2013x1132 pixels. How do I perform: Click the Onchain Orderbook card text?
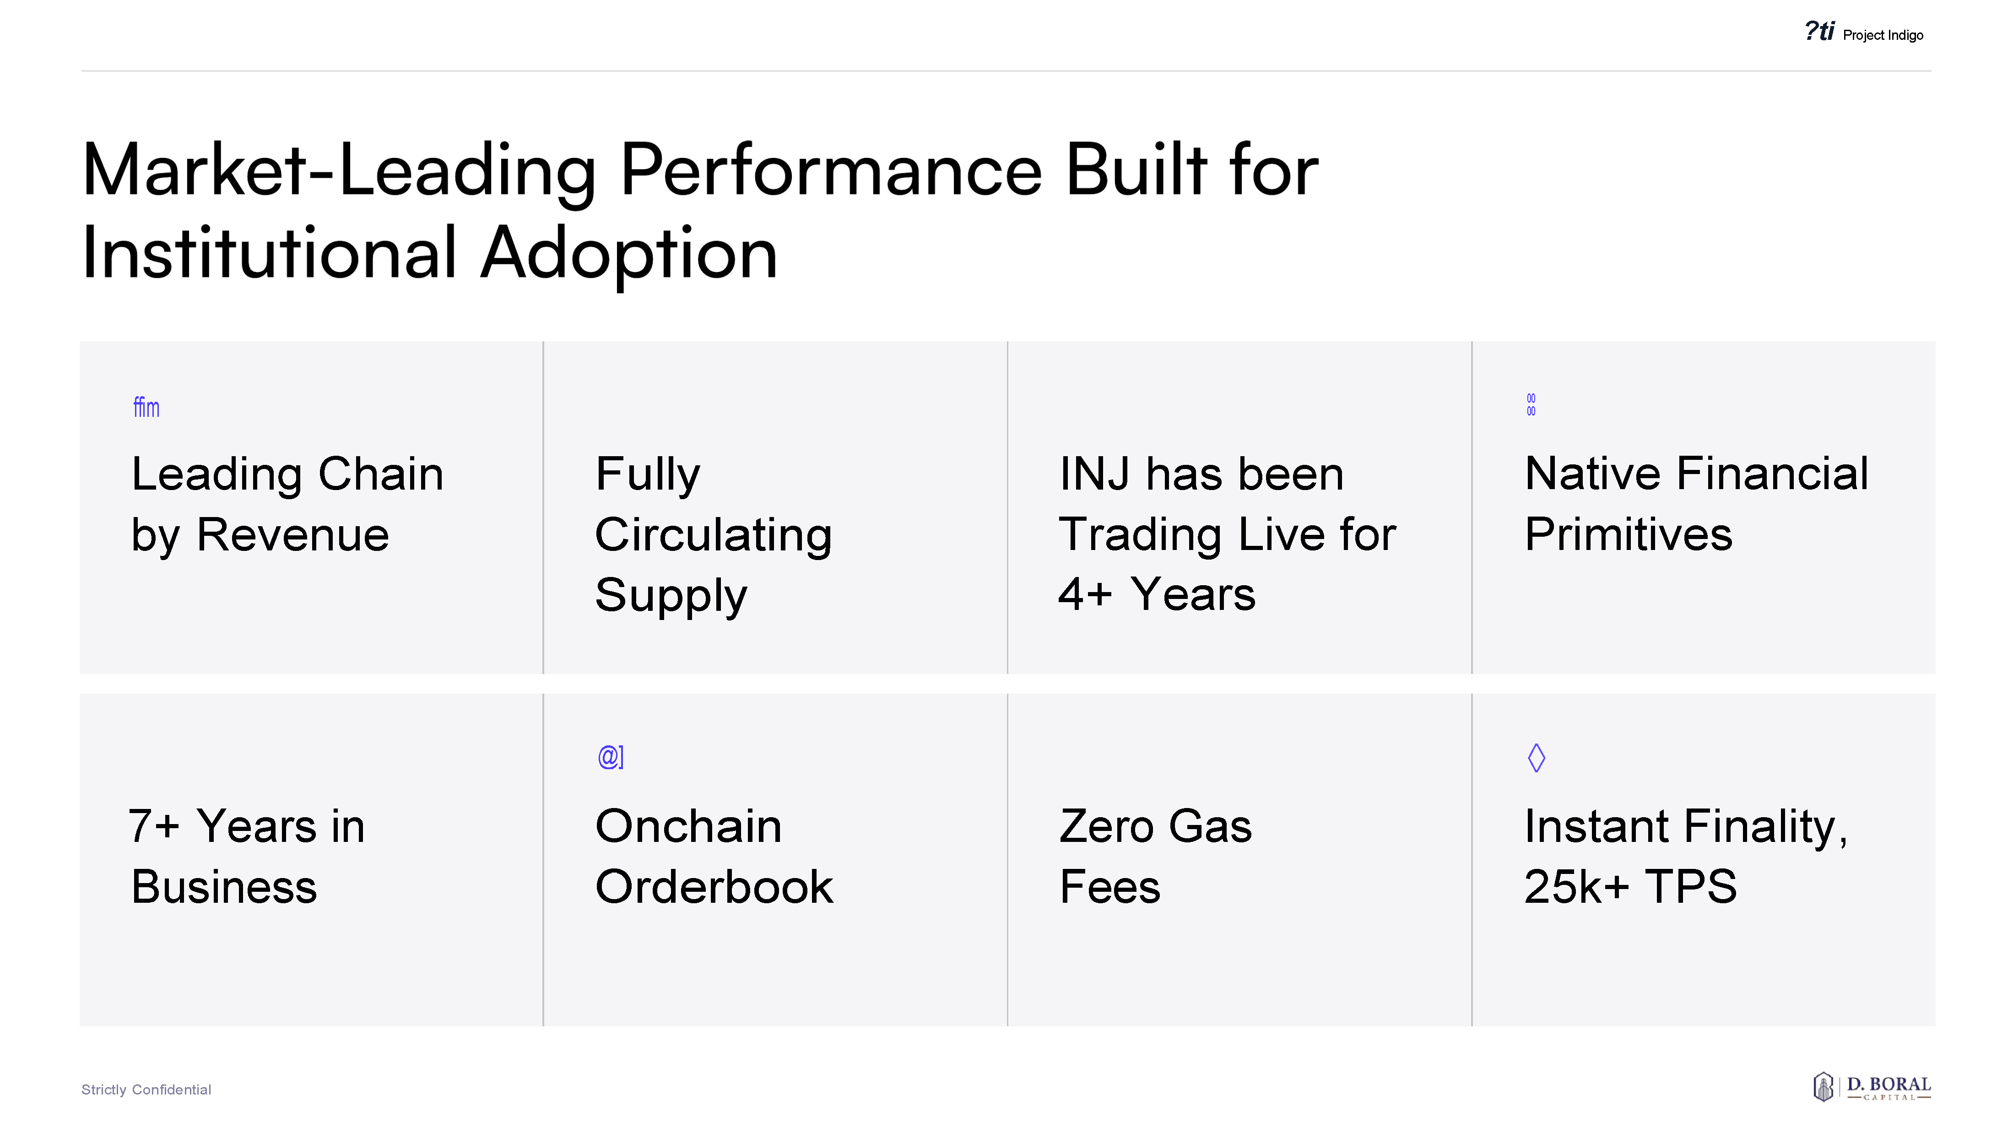tap(714, 856)
